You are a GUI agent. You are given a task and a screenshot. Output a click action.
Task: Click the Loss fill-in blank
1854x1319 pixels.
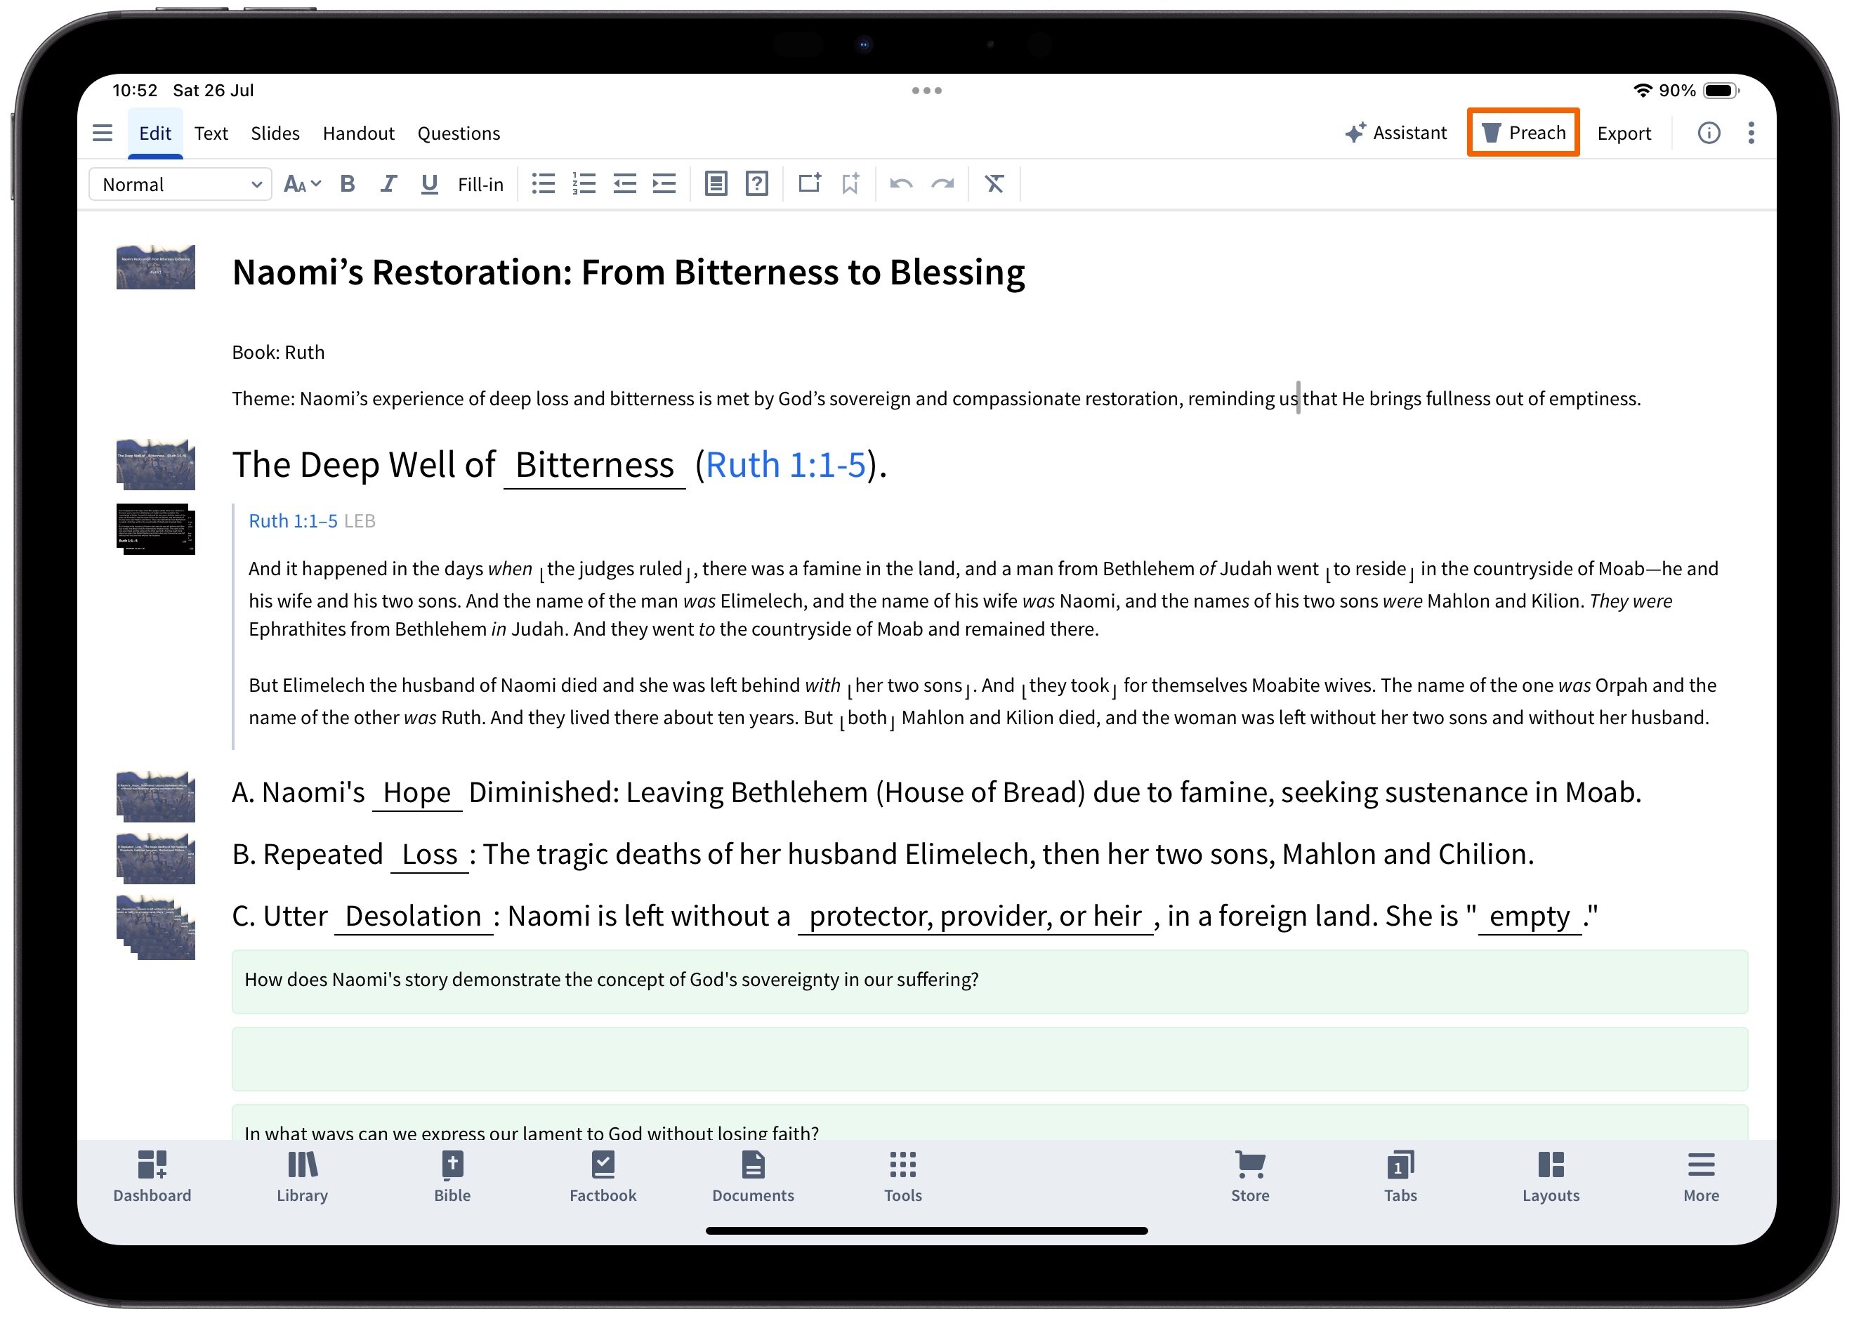(430, 855)
